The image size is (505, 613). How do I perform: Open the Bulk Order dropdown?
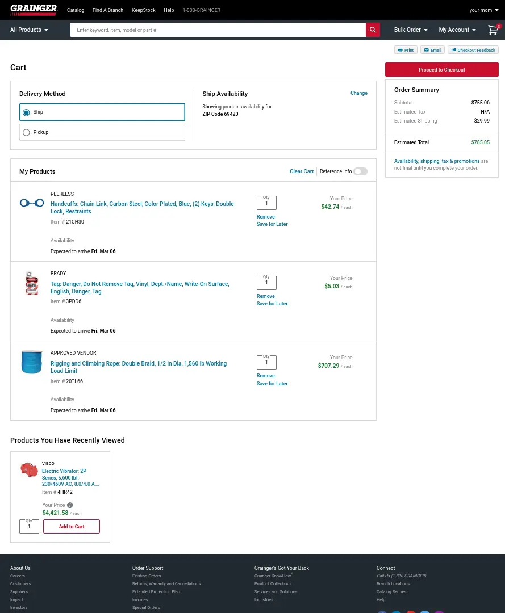point(410,30)
